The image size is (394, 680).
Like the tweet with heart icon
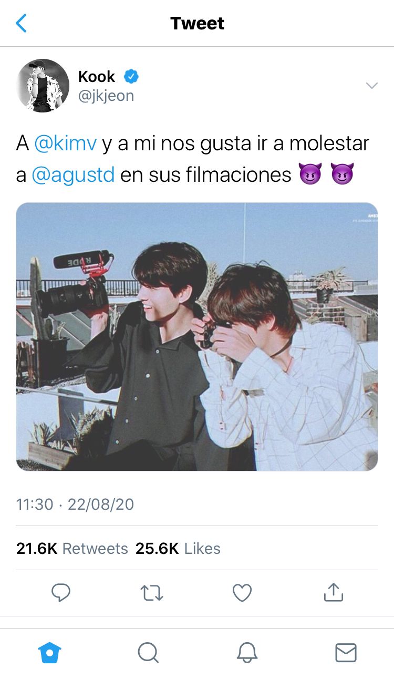242,593
